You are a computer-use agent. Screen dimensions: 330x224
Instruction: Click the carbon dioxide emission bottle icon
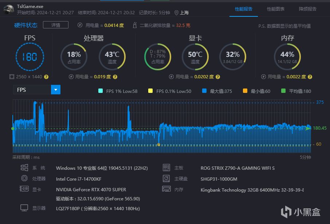coord(135,25)
